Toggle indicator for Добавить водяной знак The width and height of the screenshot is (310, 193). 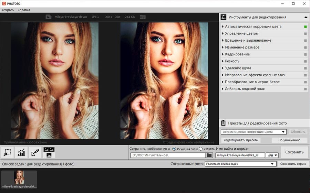click(305, 89)
